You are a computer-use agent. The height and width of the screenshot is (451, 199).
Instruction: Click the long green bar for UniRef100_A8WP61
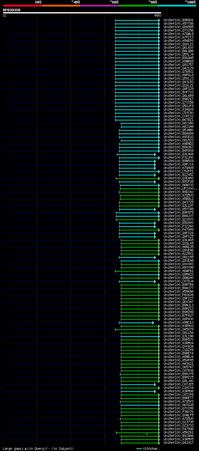tap(137, 271)
